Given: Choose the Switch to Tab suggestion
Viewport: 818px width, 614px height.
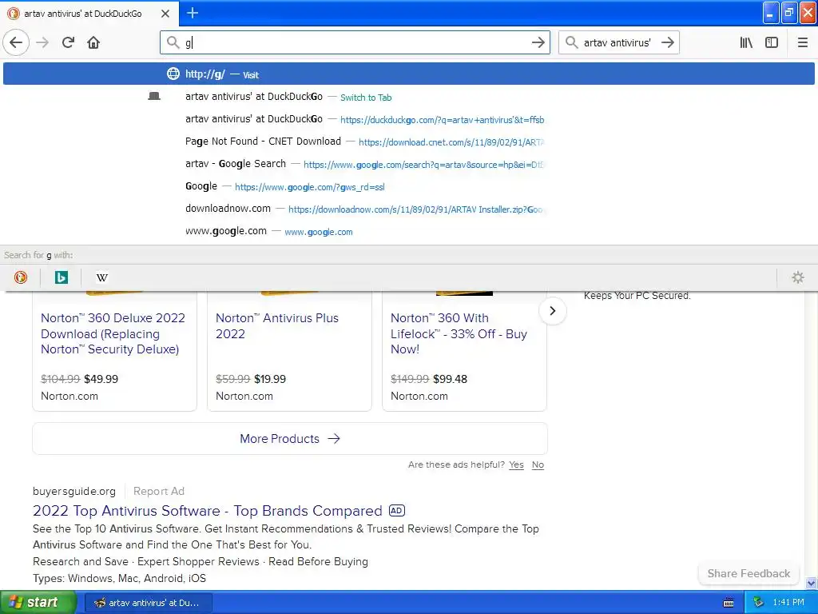Looking at the screenshot, I should (x=408, y=97).
